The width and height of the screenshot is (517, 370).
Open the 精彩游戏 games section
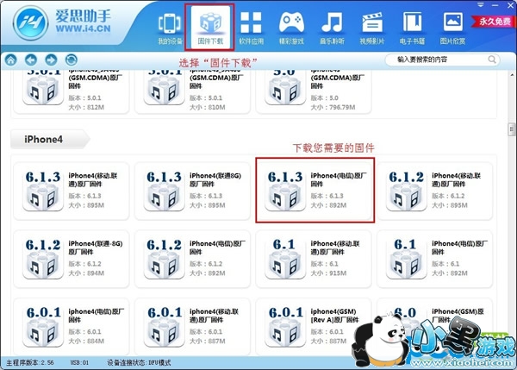pyautogui.click(x=291, y=28)
